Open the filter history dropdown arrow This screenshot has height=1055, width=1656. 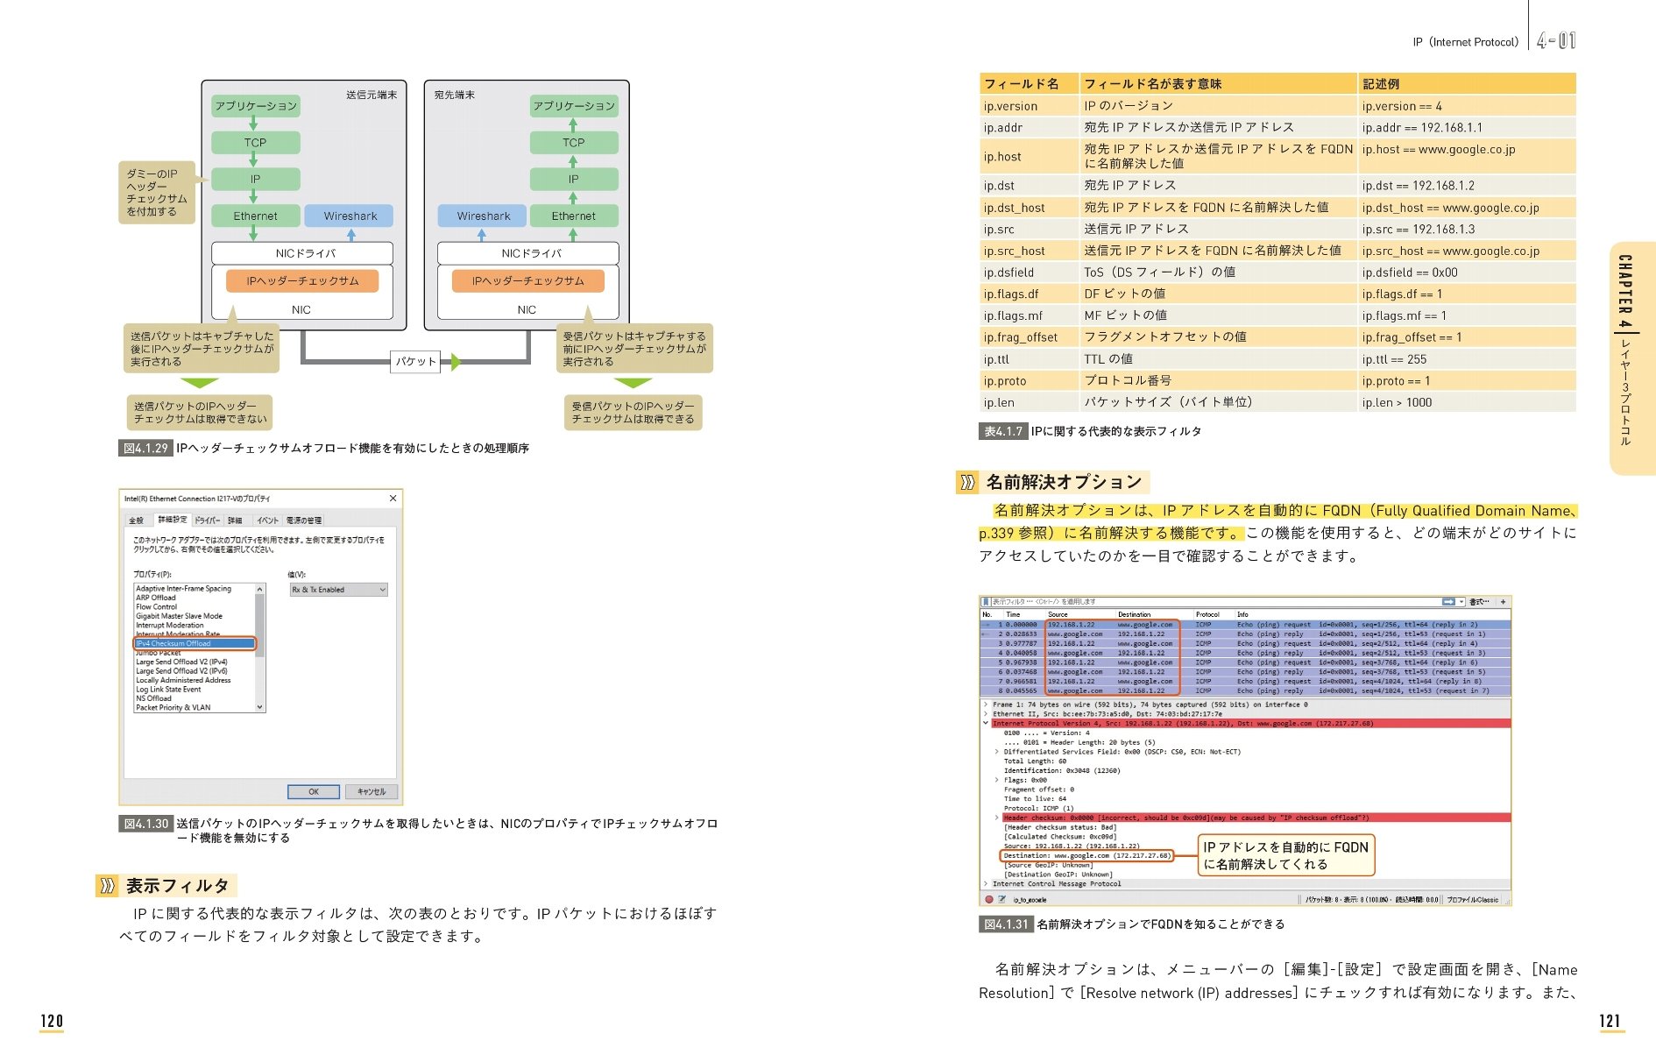point(1460,602)
